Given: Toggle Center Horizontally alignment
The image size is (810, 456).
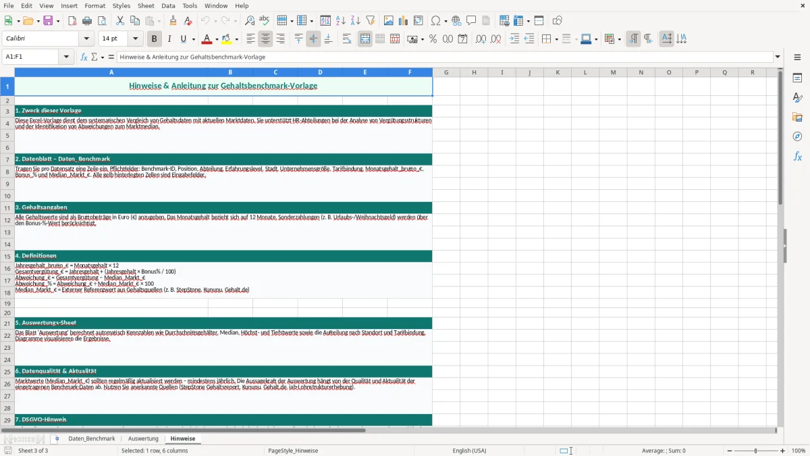Looking at the screenshot, I should coord(265,39).
